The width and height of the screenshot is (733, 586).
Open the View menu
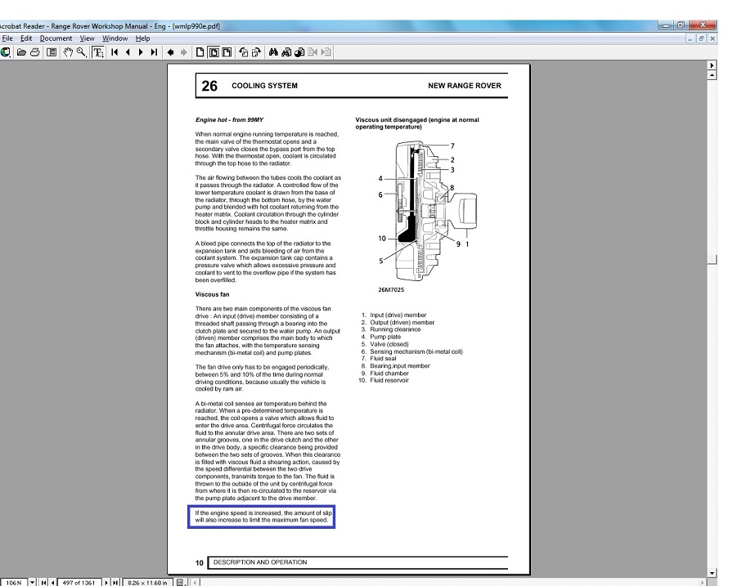pos(87,38)
